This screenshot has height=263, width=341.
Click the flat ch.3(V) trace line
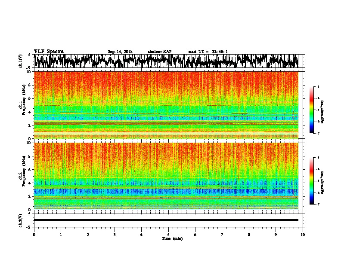tap(166, 220)
